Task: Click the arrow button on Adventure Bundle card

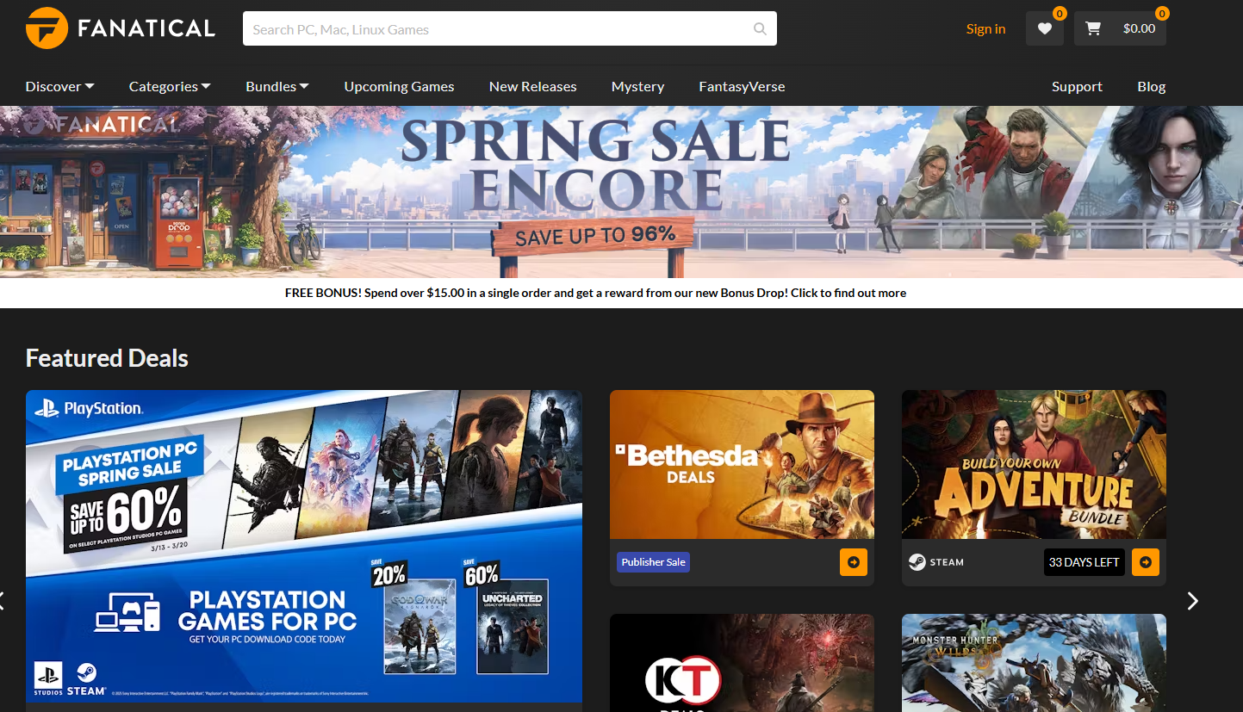Action: 1146,562
